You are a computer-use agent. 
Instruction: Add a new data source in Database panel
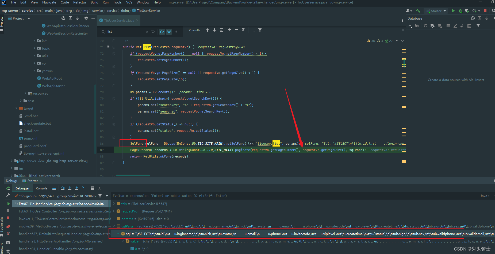(x=410, y=26)
